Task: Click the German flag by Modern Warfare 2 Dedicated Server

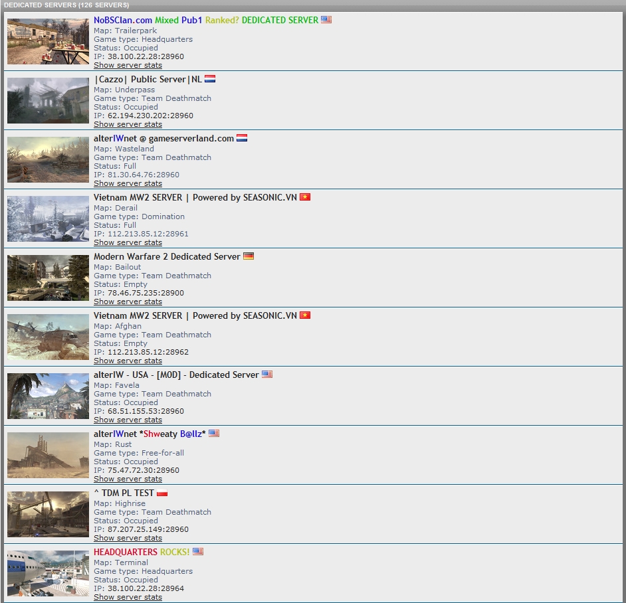Action: [x=249, y=256]
